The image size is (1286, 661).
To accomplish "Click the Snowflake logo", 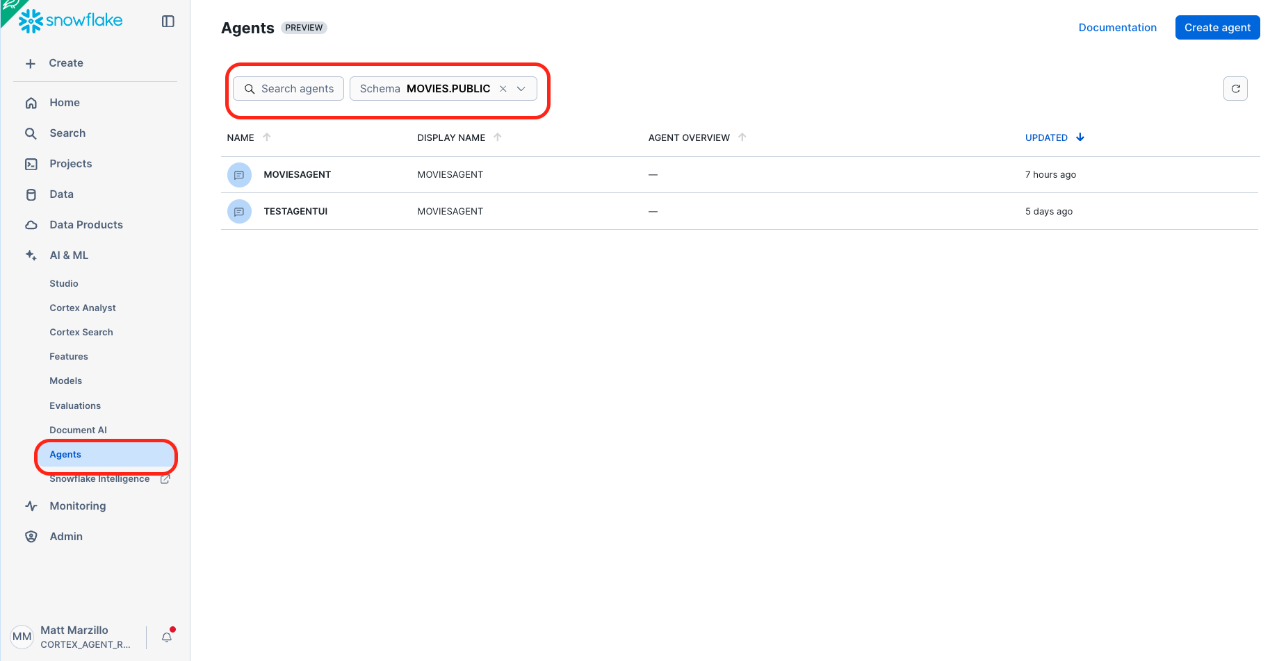I will (70, 21).
